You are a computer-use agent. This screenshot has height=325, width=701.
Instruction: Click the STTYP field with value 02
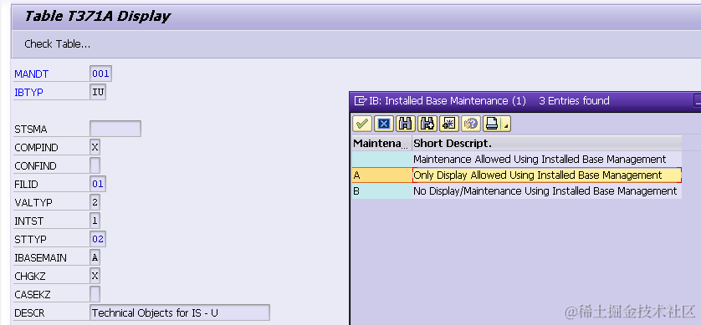pos(98,239)
